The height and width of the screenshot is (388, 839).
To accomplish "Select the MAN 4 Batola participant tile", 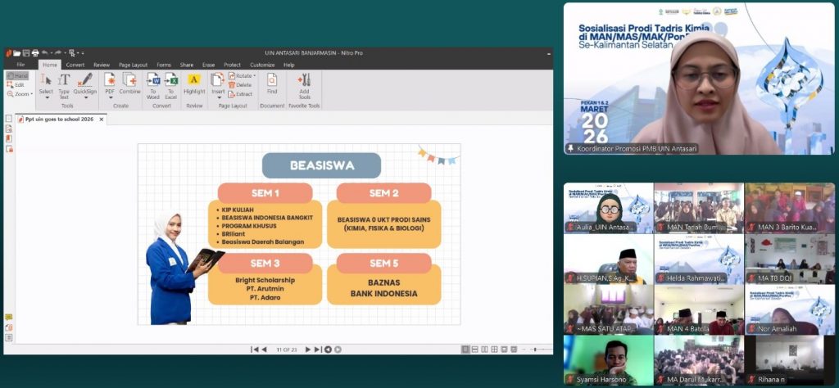I will click(x=698, y=309).
